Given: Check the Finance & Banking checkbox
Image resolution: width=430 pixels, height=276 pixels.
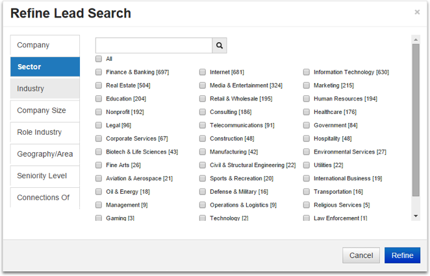Looking at the screenshot, I should click(x=99, y=72).
